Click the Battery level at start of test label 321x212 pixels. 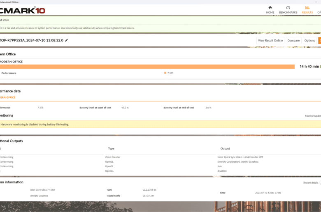point(95,108)
